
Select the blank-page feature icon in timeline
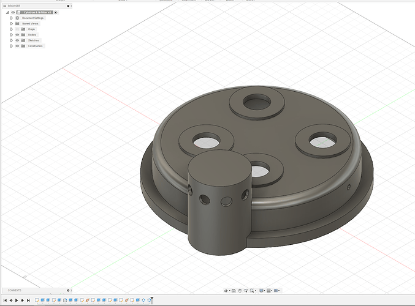click(65, 300)
